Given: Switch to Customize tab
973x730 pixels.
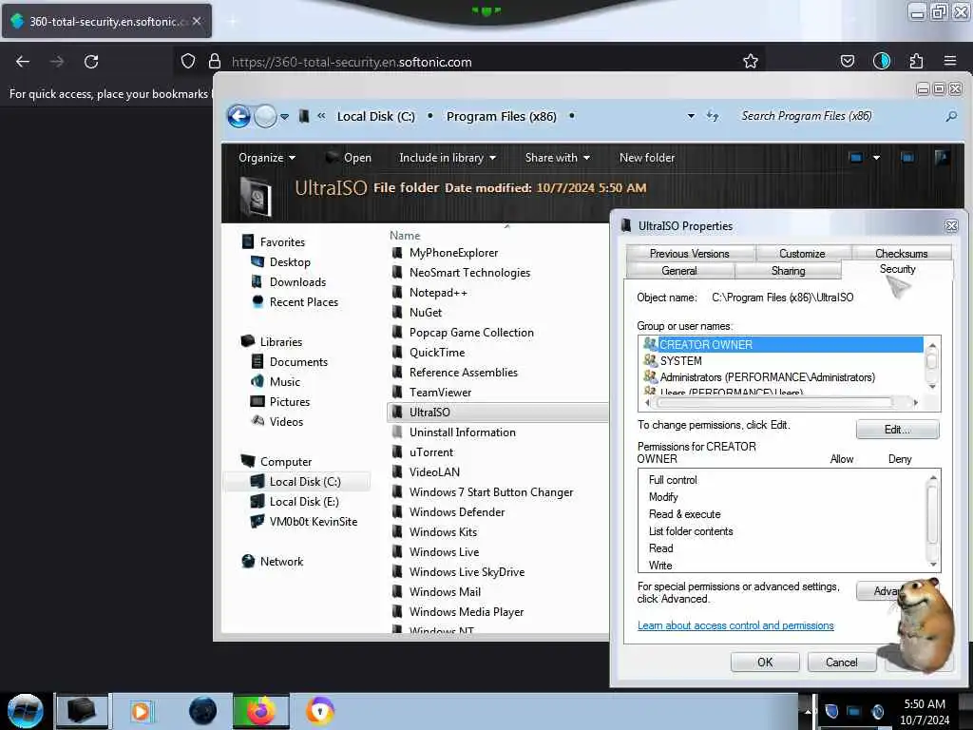Looking at the screenshot, I should pos(802,253).
